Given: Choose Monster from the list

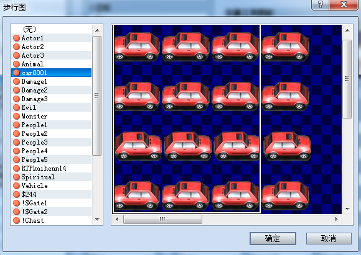Looking at the screenshot, I should pos(51,116).
